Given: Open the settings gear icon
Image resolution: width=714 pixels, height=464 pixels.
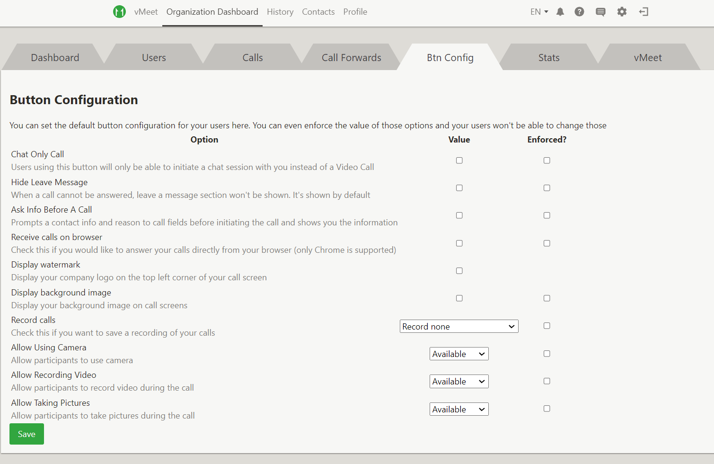Looking at the screenshot, I should [622, 12].
